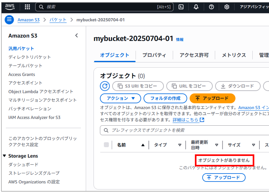Click the mybucket-20250704-01 page heading
269x192 pixels.
point(133,39)
